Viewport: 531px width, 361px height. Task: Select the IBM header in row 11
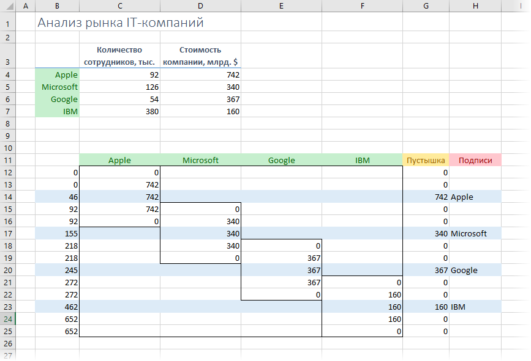363,160
